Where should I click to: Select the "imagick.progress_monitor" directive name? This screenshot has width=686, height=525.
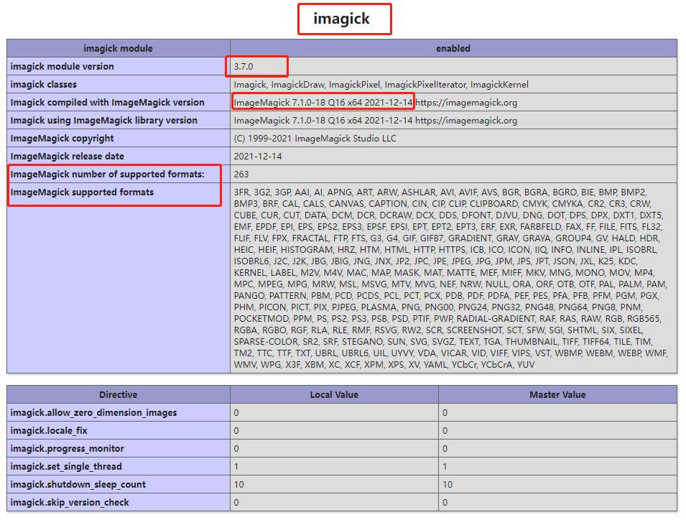tap(67, 448)
